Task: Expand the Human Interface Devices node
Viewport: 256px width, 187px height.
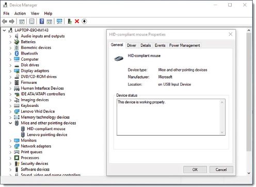Action: pos(10,88)
